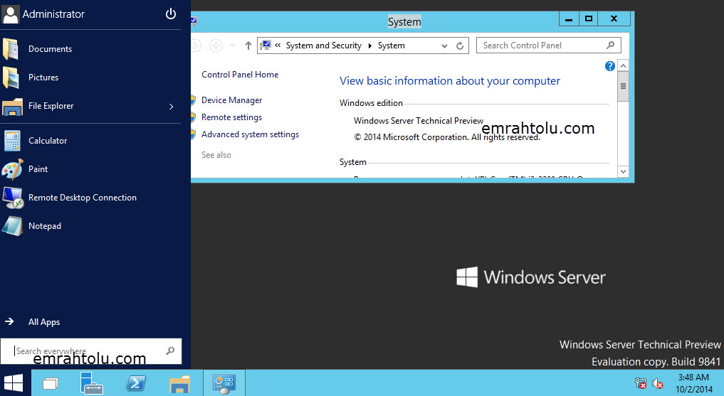Open the taskbar clock and date
This screenshot has width=724, height=396.
pos(694,383)
